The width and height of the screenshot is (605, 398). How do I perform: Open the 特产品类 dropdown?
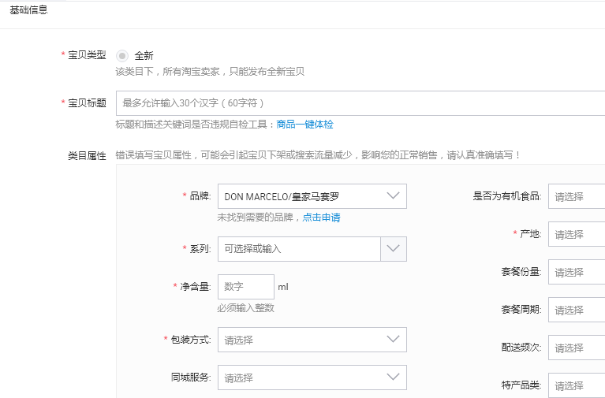(577, 385)
